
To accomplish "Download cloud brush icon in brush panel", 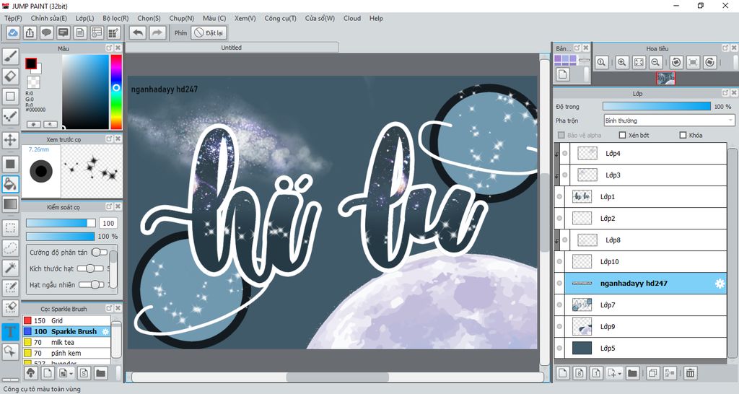I will point(30,373).
